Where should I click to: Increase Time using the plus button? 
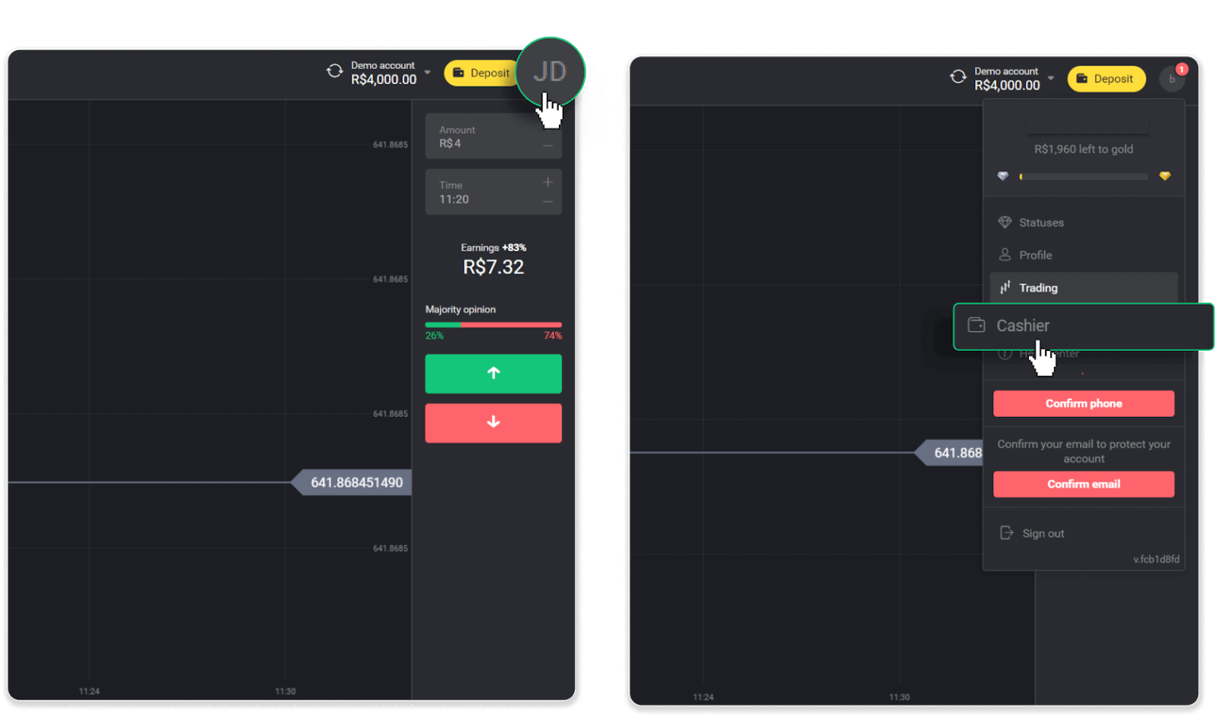(548, 182)
